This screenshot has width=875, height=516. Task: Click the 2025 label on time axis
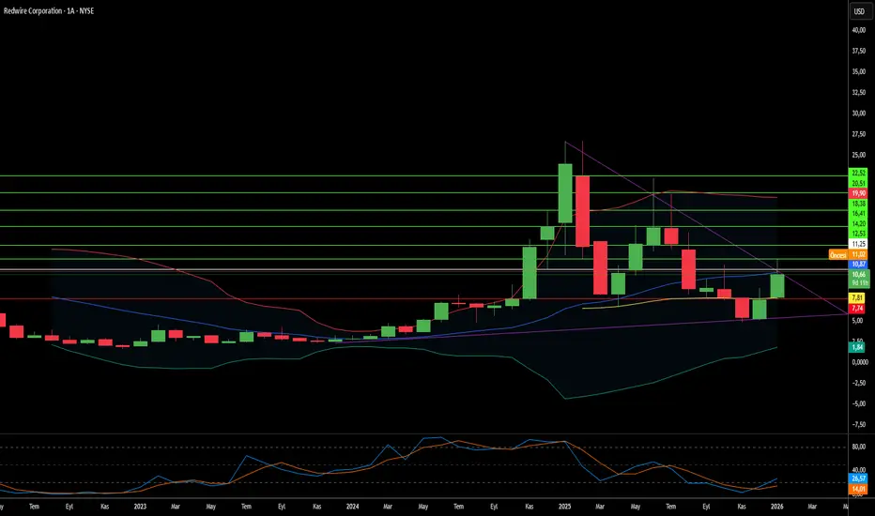pos(565,507)
